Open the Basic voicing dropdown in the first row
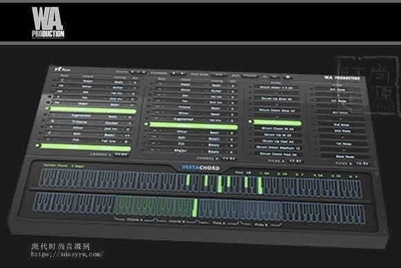 [x=119, y=82]
